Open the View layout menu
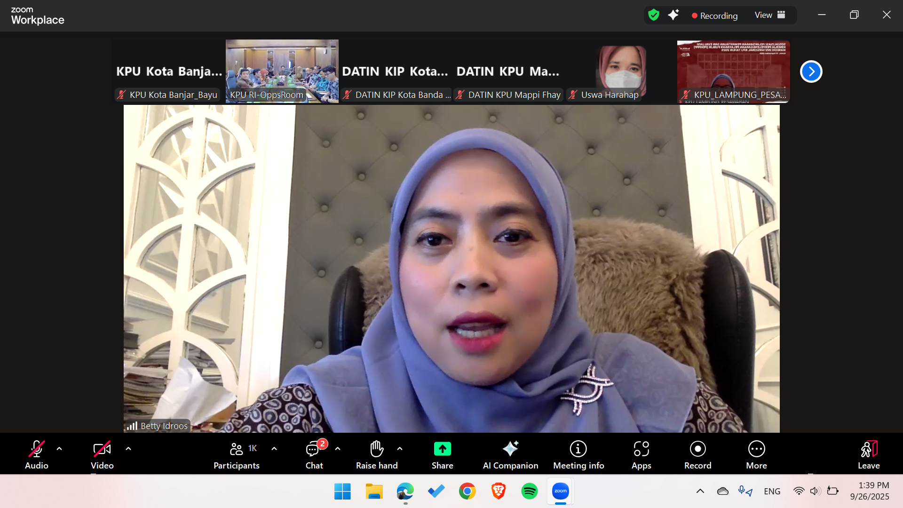 point(770,15)
